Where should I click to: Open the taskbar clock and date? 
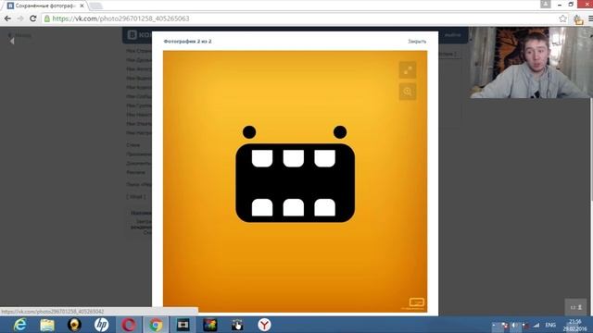point(574,325)
